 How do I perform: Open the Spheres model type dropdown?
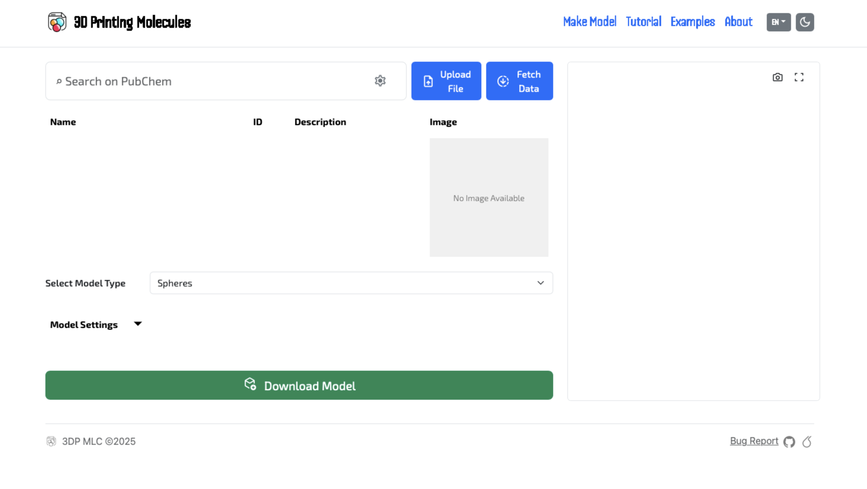click(x=351, y=283)
